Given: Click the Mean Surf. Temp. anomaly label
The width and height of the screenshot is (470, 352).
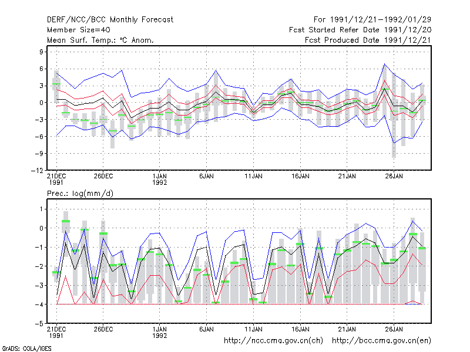Looking at the screenshot, I should coord(100,40).
